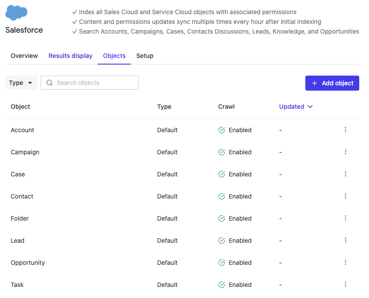Open the Task row's actions menu
The height and width of the screenshot is (298, 369).
(x=346, y=285)
